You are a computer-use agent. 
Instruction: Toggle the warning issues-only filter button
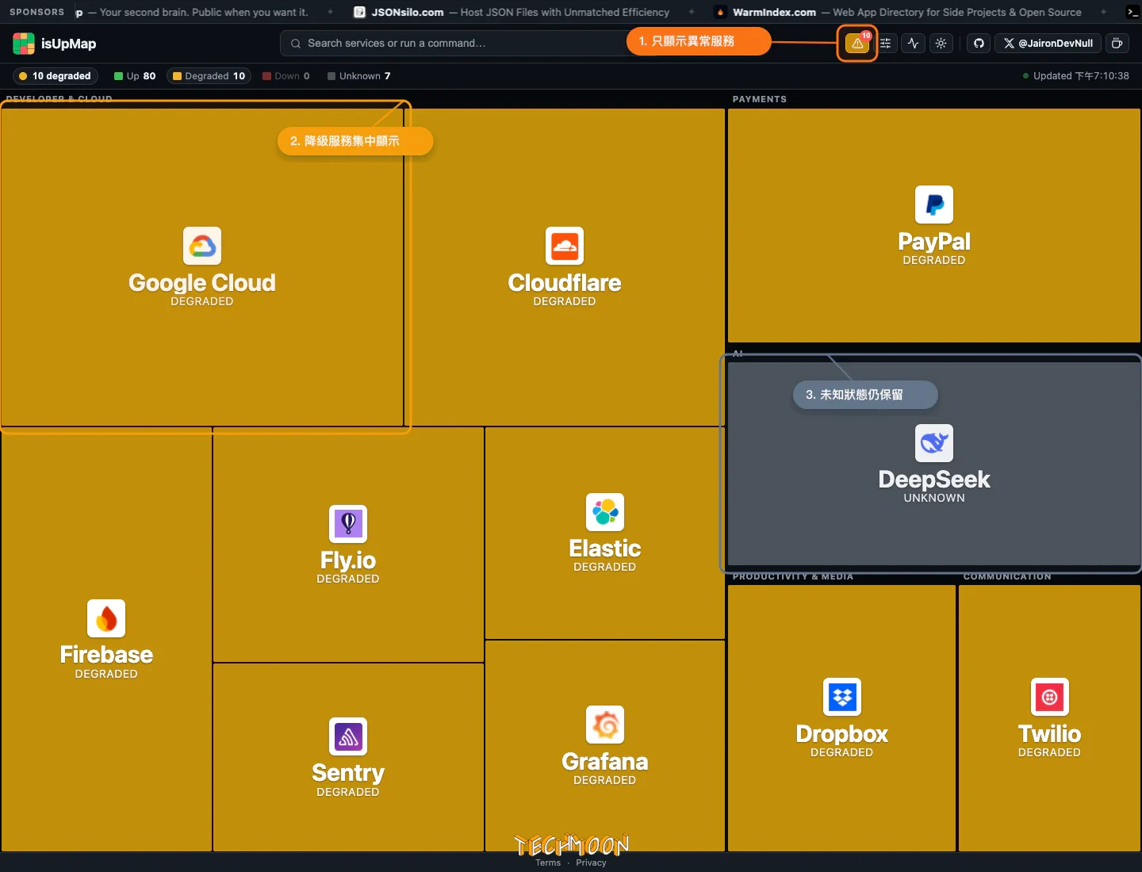(857, 44)
